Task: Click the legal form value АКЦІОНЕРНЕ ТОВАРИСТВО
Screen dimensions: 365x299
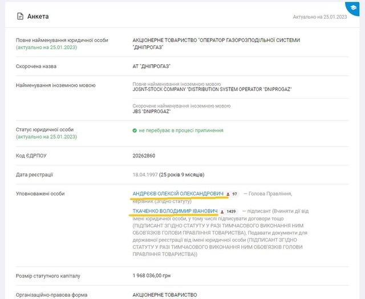Action: pos(165,294)
